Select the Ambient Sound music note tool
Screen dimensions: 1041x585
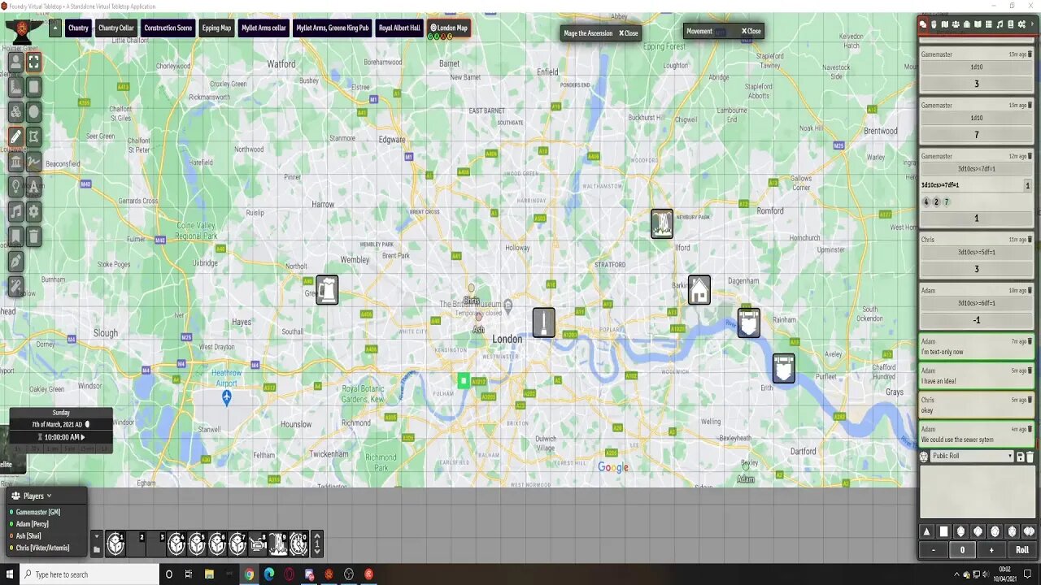pos(15,211)
